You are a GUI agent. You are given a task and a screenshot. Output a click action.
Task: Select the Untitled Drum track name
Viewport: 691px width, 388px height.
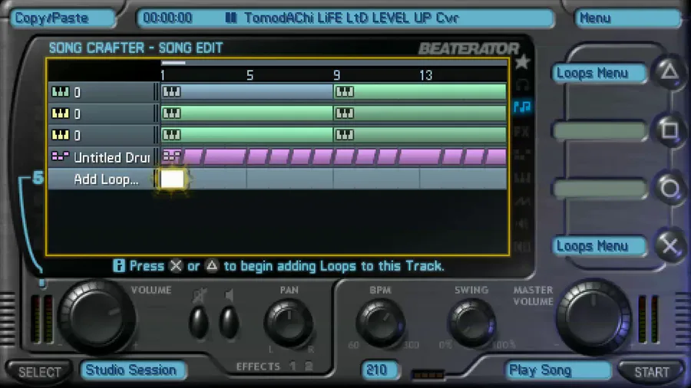click(112, 157)
